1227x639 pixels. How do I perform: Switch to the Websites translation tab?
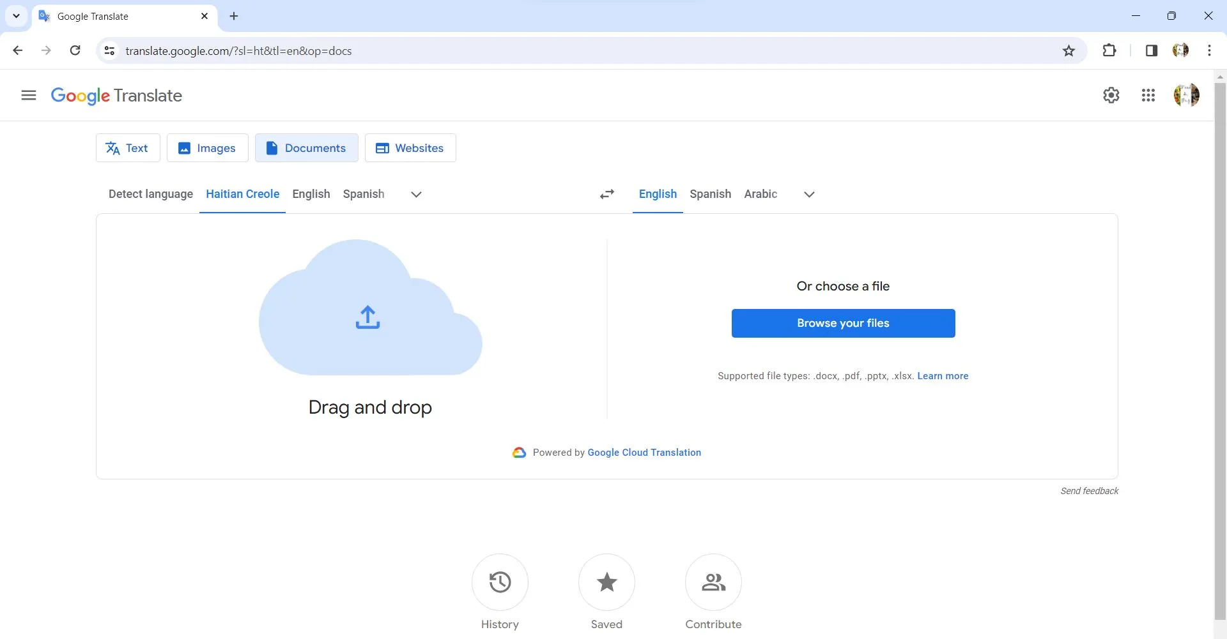(410, 147)
